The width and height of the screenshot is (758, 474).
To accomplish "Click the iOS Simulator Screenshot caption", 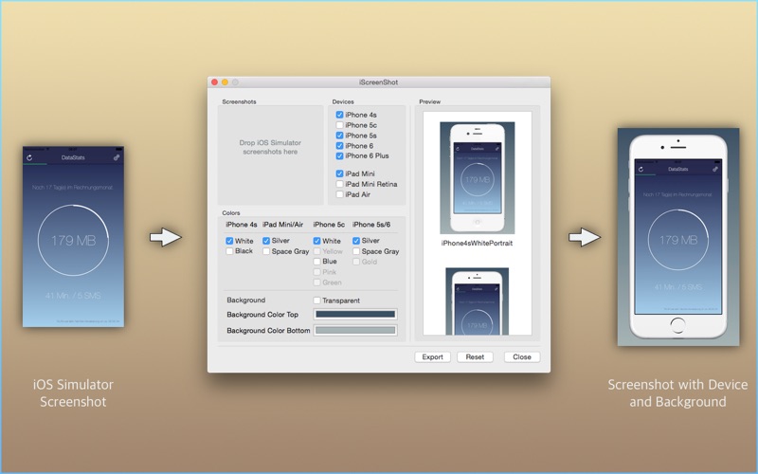I will [74, 393].
